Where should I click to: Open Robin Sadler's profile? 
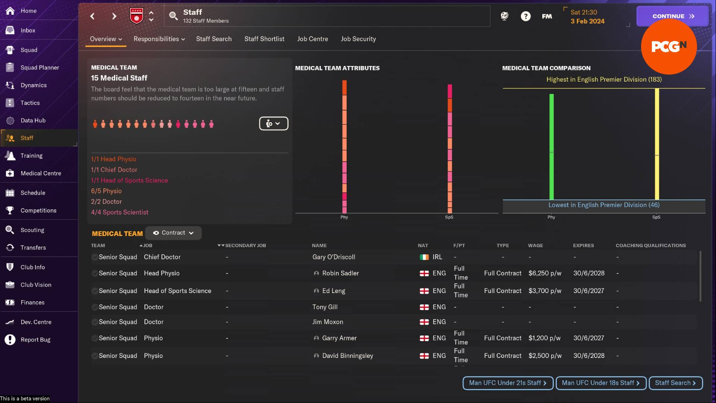tap(340, 273)
